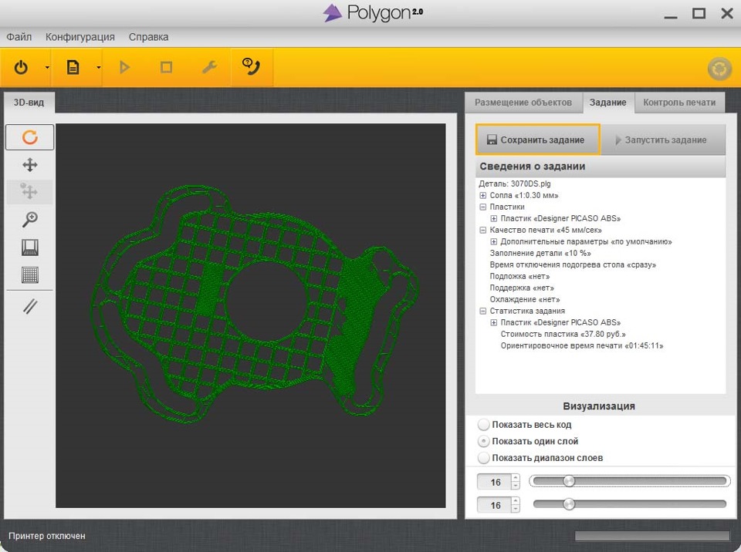
Task: Click the green layer preview model
Action: [254, 302]
